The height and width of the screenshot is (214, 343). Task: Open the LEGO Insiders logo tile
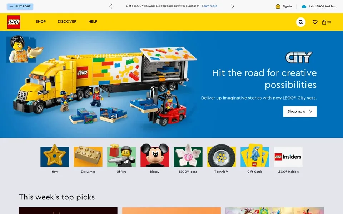(288, 157)
